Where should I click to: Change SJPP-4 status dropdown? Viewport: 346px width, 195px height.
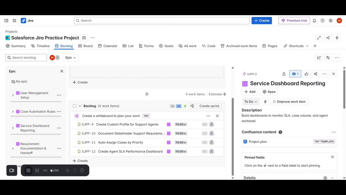(x=181, y=124)
